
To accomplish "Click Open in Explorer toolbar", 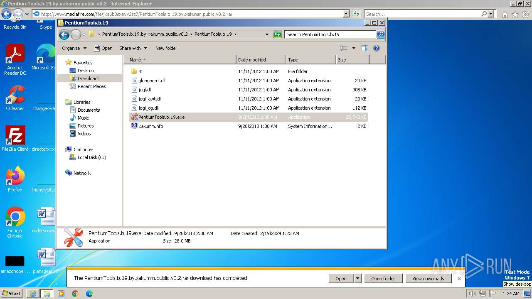I will (103, 48).
